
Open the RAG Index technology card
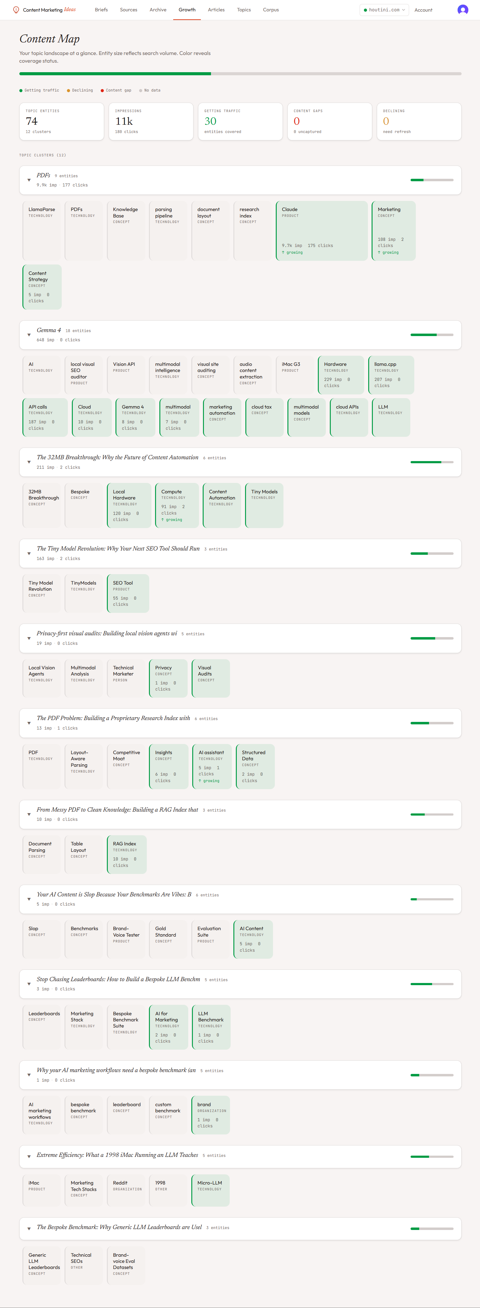click(x=127, y=855)
